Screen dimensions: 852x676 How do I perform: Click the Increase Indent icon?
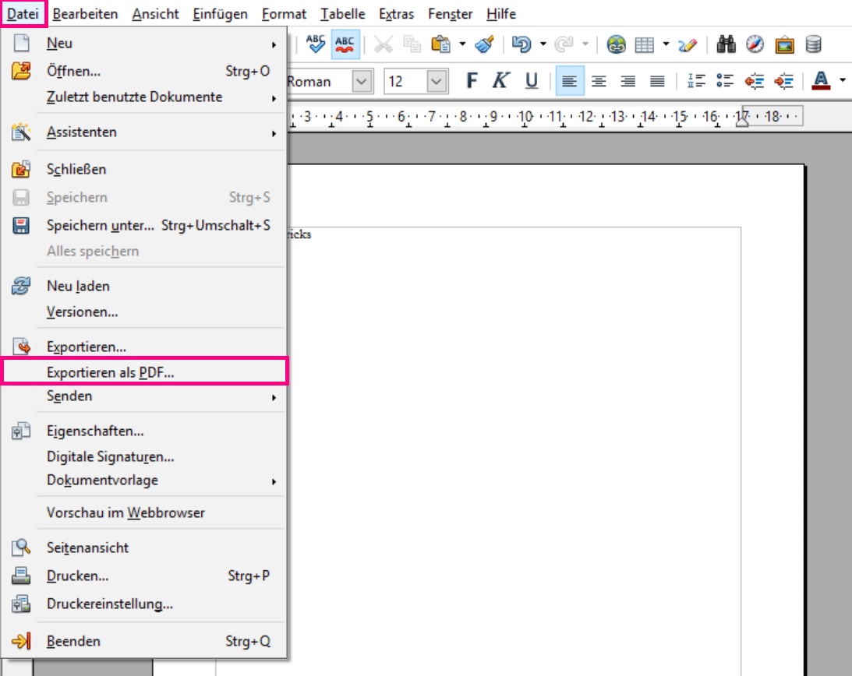coord(783,81)
